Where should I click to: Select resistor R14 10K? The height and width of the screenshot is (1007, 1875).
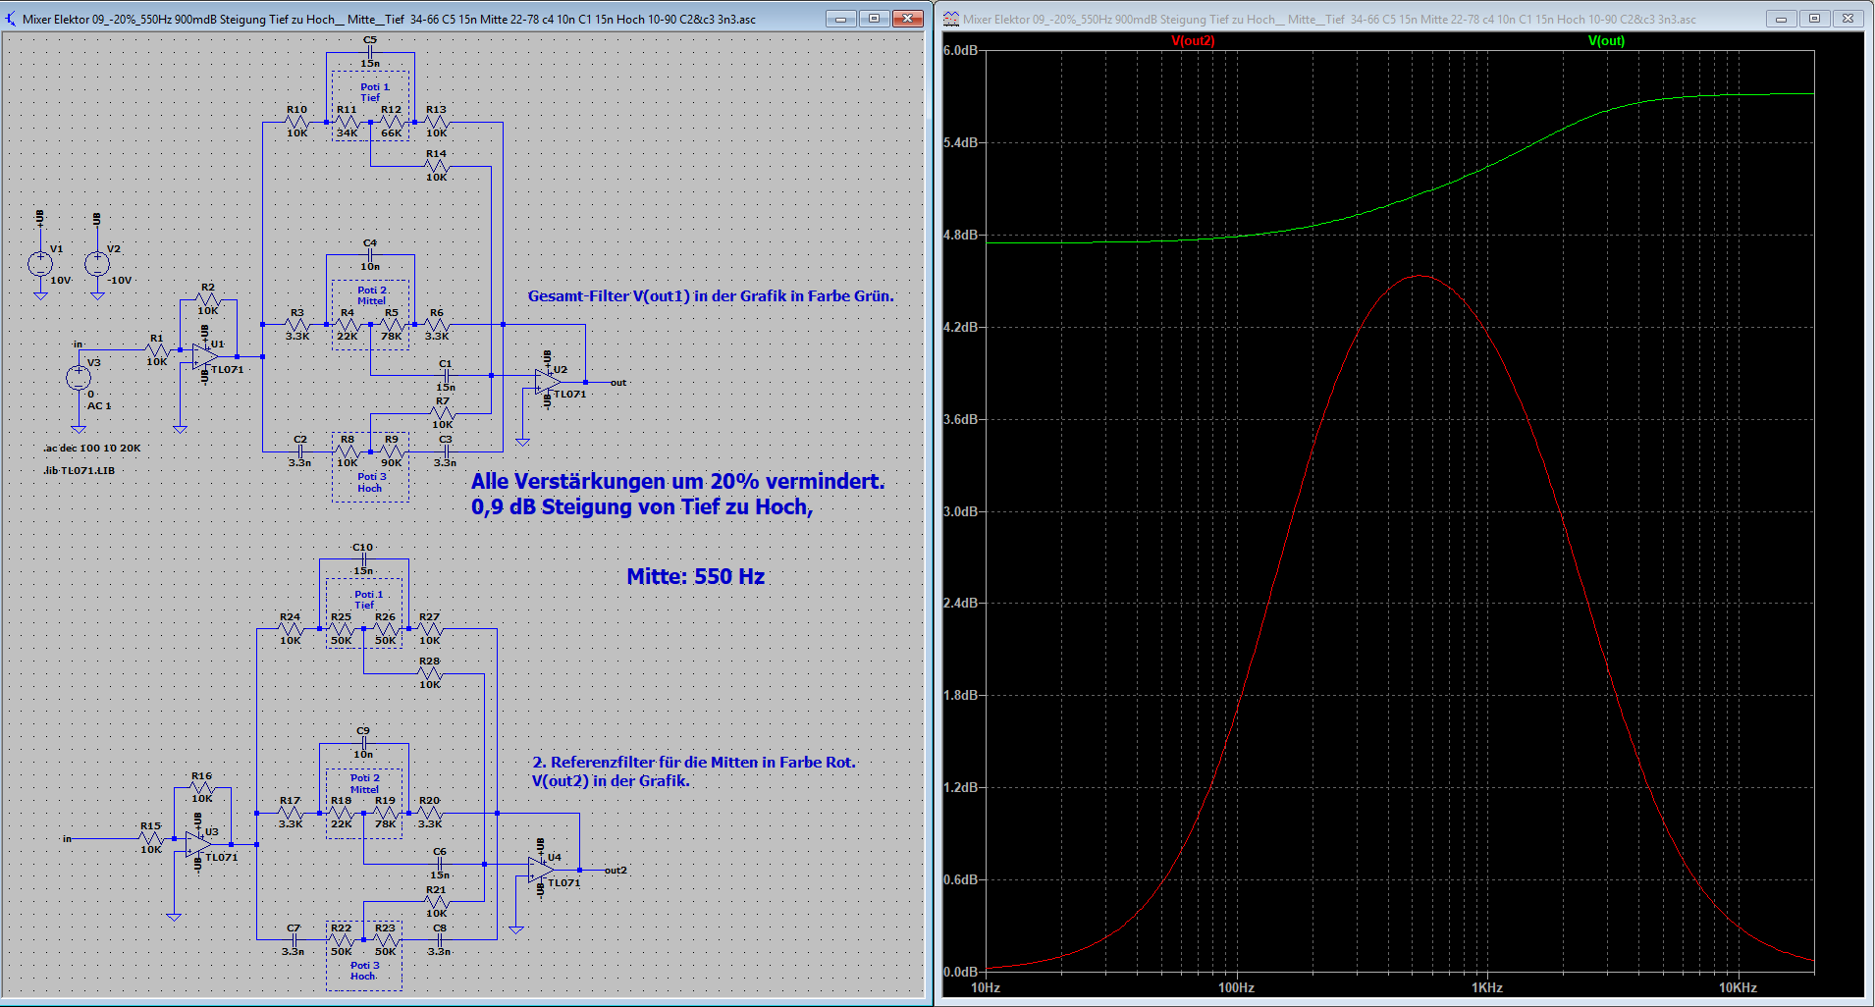click(x=436, y=166)
